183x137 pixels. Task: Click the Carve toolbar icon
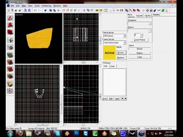[x=45, y=10]
